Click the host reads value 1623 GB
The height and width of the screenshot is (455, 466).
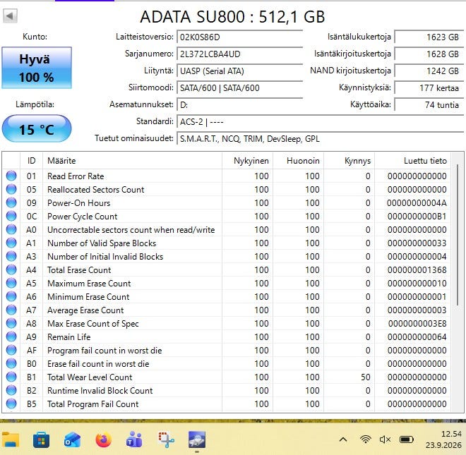pos(429,37)
